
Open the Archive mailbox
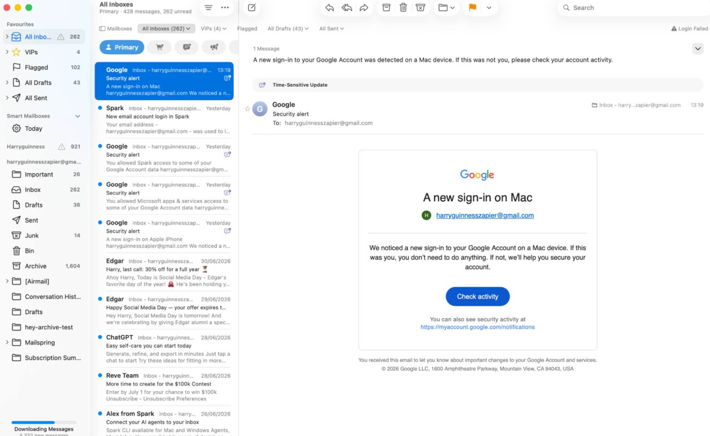tap(44, 266)
